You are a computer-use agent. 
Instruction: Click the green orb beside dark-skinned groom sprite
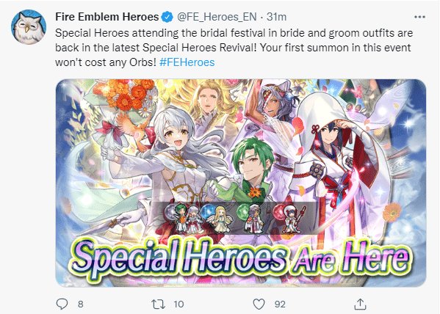tap(242, 211)
